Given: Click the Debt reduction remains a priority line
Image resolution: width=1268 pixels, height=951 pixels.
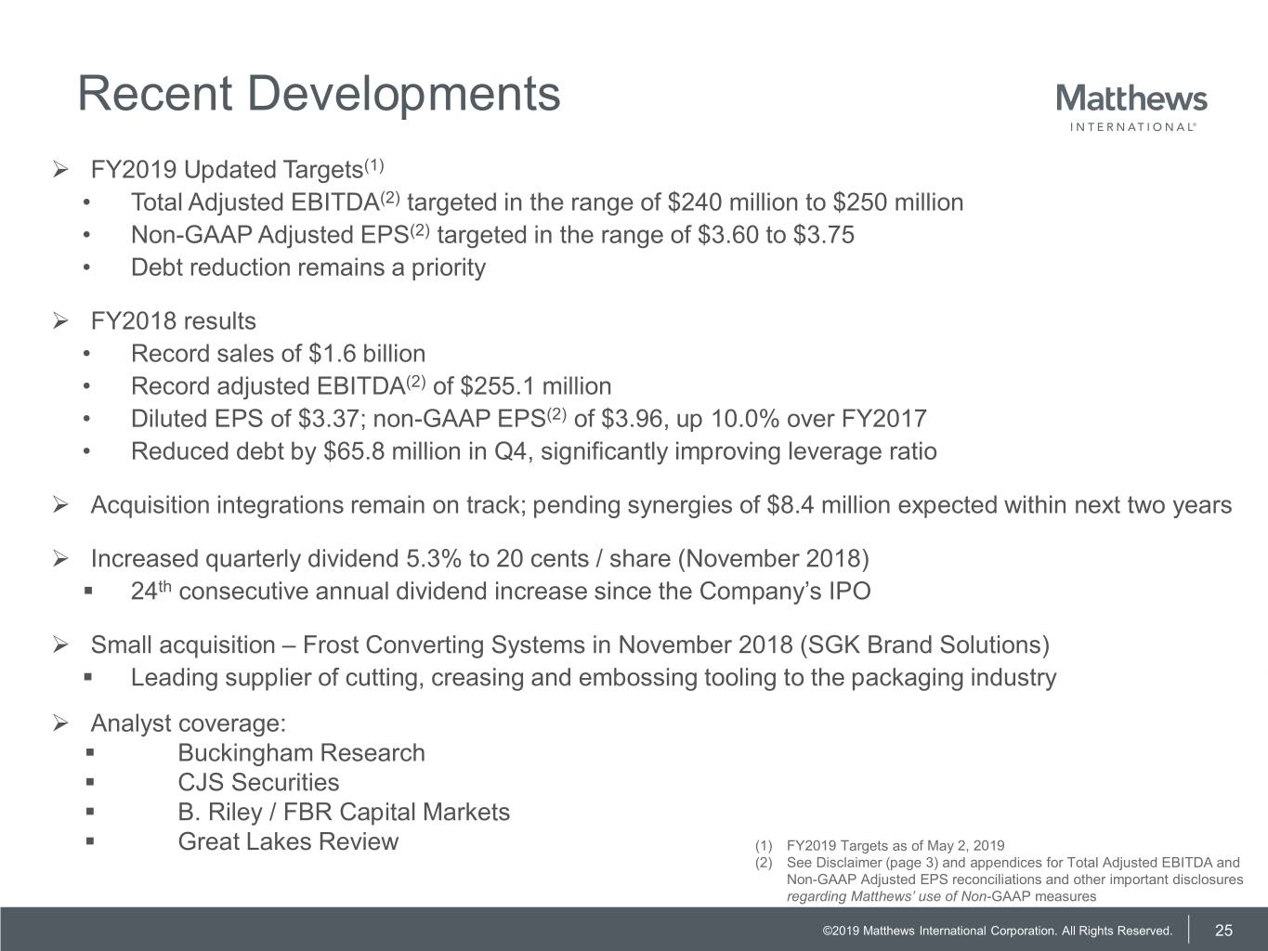Looking at the screenshot, I should point(307,267).
